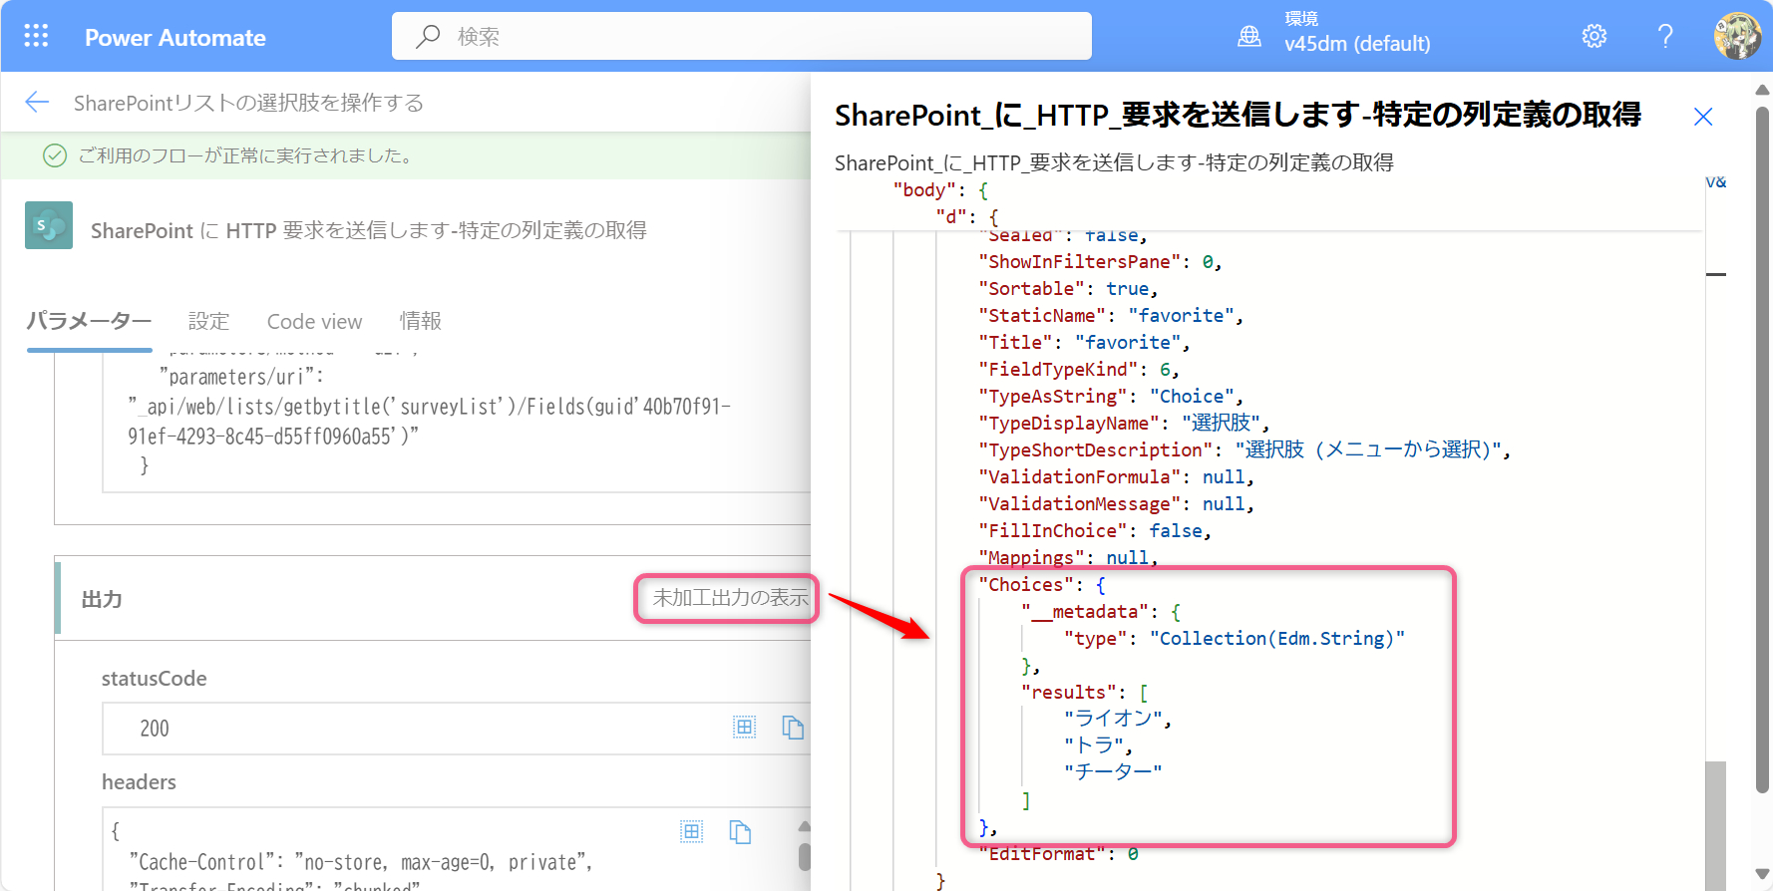The height and width of the screenshot is (891, 1773).
Task: Copy the statusCode 200 value
Action: 793,728
